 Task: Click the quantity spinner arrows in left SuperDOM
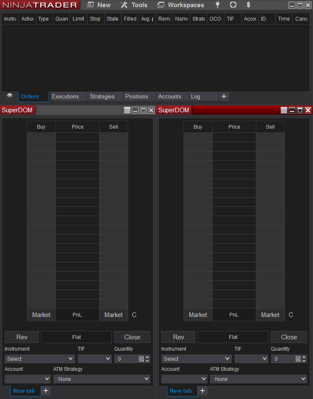tap(147, 359)
